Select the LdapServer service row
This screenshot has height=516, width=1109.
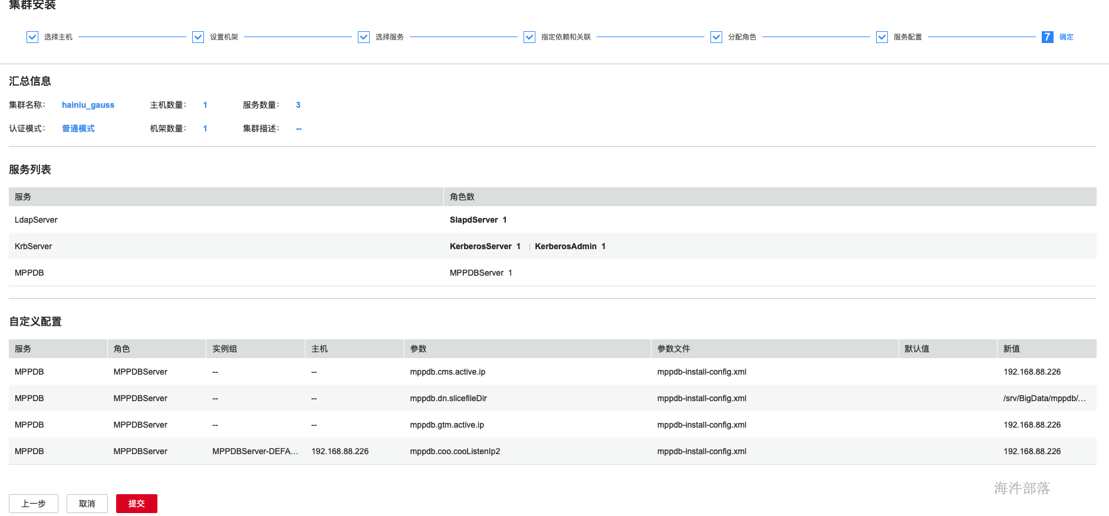tap(552, 220)
